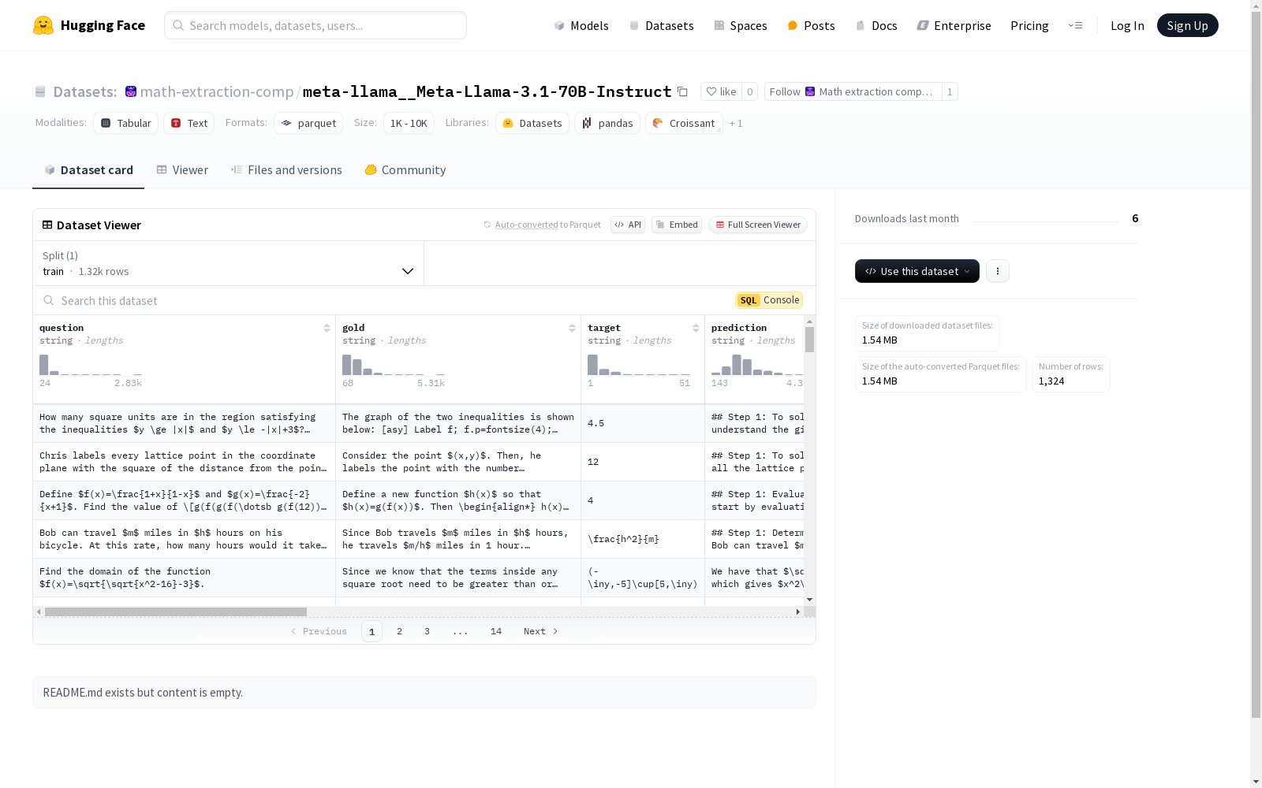Open the Datasets page in navbar
The height and width of the screenshot is (788, 1262).
[661, 25]
